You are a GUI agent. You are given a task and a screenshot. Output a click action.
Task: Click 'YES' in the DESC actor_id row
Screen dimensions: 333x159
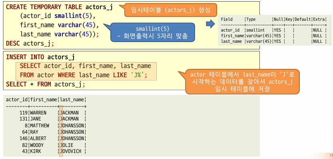[277, 30]
